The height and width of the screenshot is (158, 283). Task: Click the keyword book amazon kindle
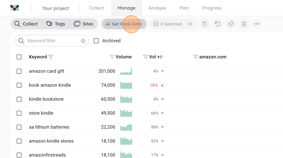tap(50, 85)
